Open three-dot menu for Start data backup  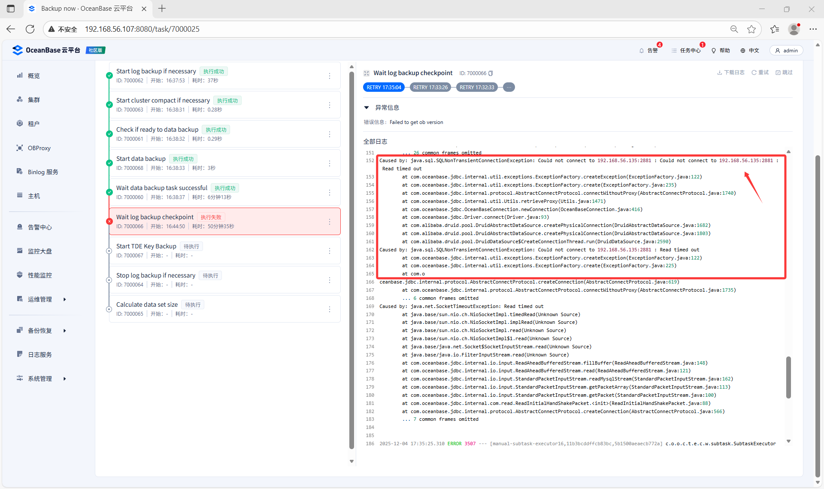click(330, 163)
